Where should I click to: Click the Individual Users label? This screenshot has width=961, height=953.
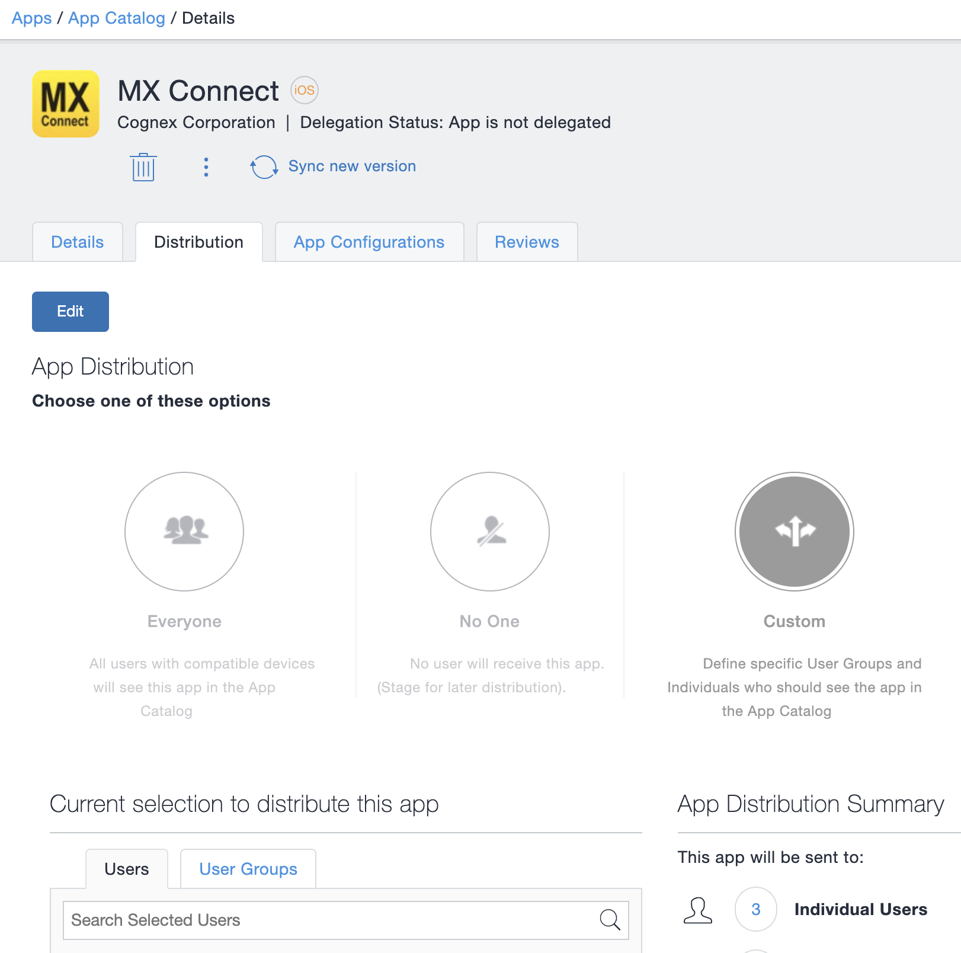pyautogui.click(x=861, y=909)
